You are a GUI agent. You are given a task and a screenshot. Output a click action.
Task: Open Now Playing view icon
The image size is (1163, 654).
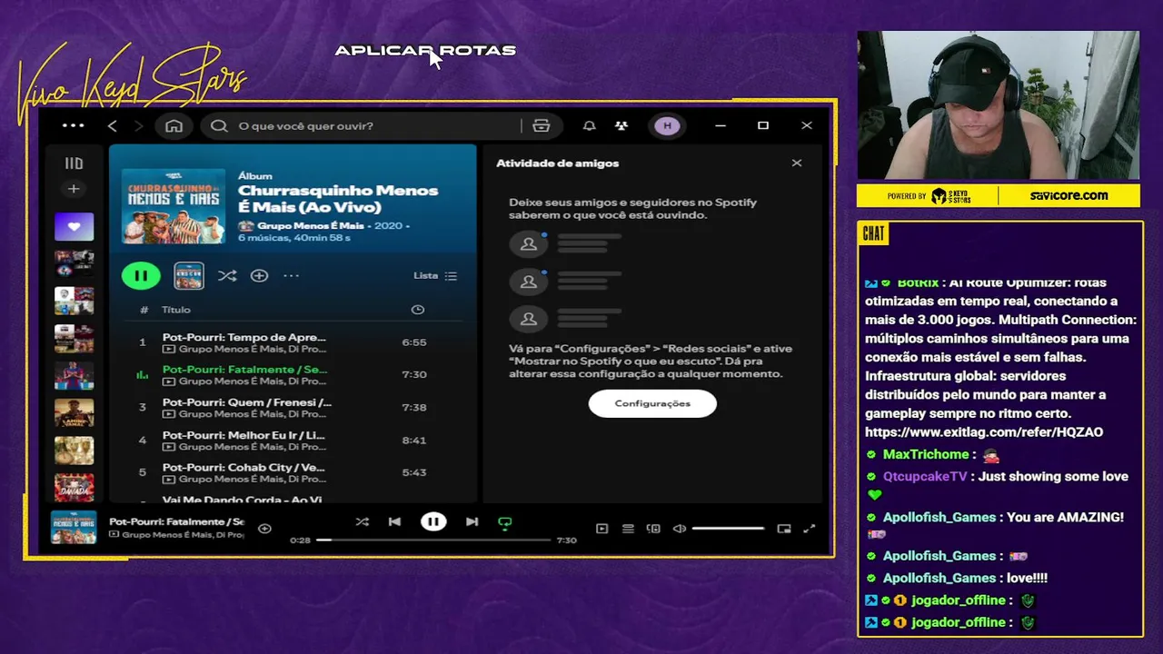click(x=601, y=529)
